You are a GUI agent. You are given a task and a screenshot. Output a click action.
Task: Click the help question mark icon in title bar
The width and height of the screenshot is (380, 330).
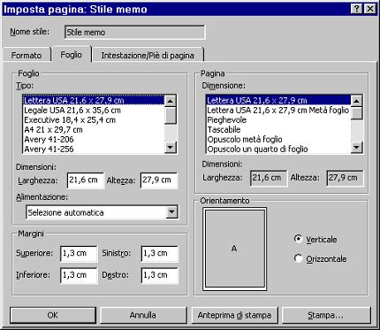[356, 9]
